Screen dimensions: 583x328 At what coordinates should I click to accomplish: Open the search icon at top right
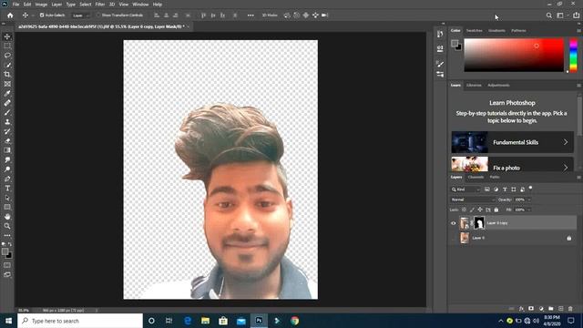click(x=548, y=15)
